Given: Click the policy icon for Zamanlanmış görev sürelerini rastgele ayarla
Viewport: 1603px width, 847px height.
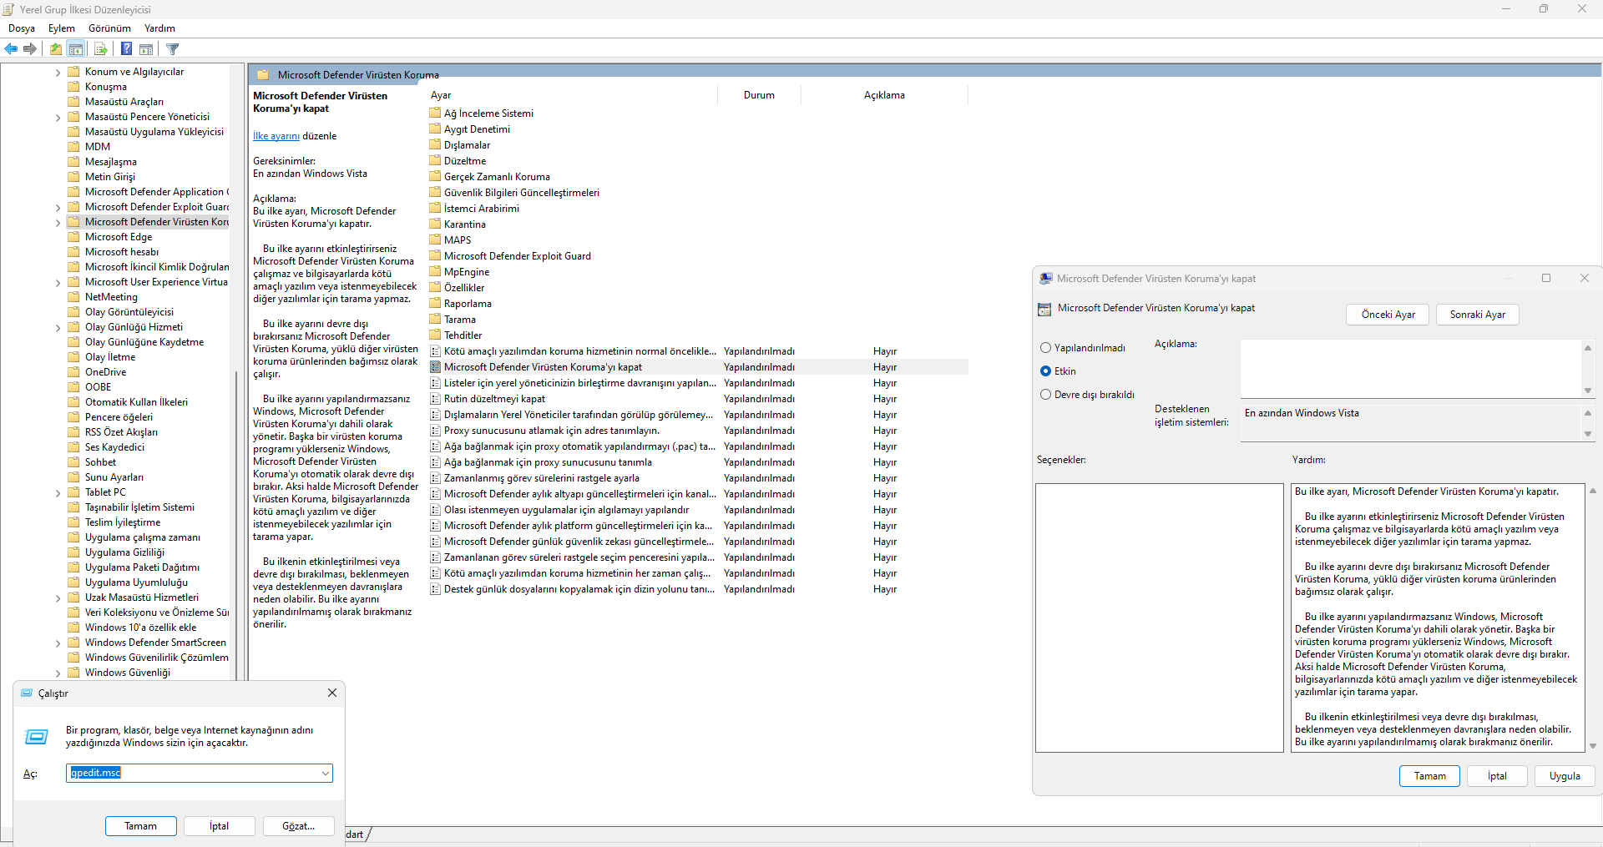Looking at the screenshot, I should point(435,478).
